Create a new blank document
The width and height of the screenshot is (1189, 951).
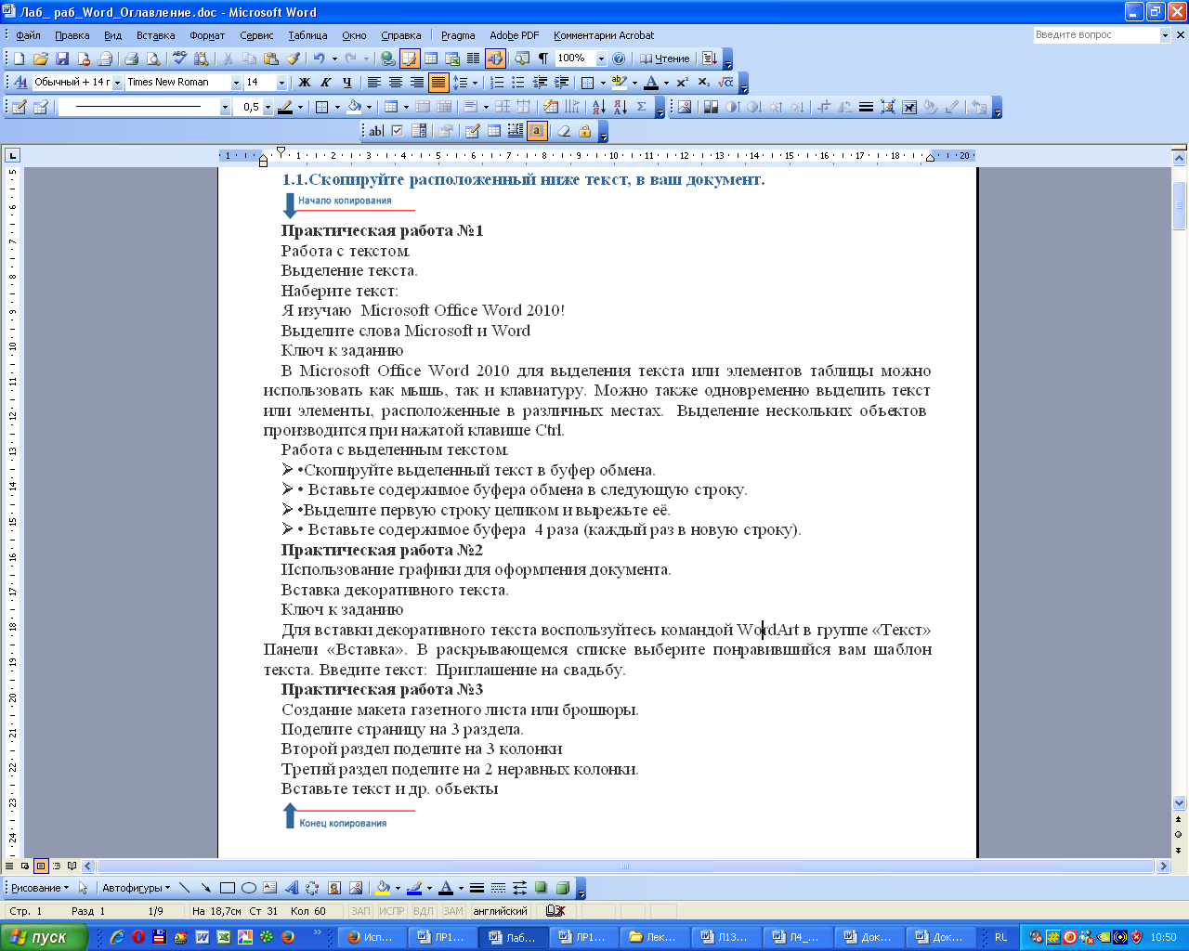coord(19,59)
